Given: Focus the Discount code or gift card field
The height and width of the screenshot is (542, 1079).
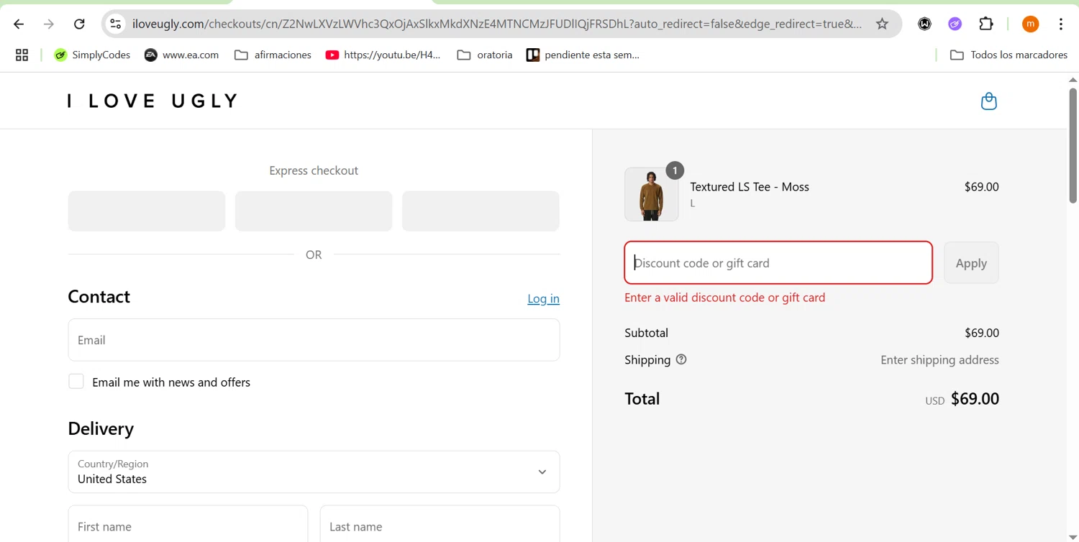Looking at the screenshot, I should [778, 263].
